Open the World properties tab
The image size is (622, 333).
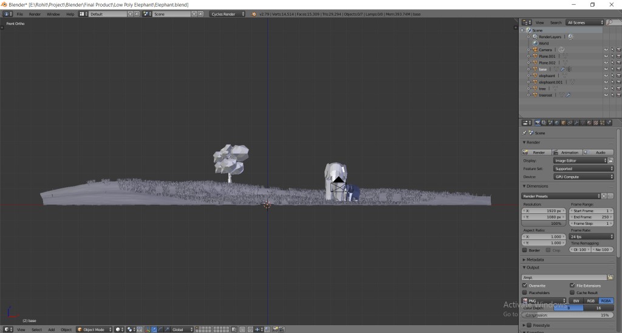[556, 123]
